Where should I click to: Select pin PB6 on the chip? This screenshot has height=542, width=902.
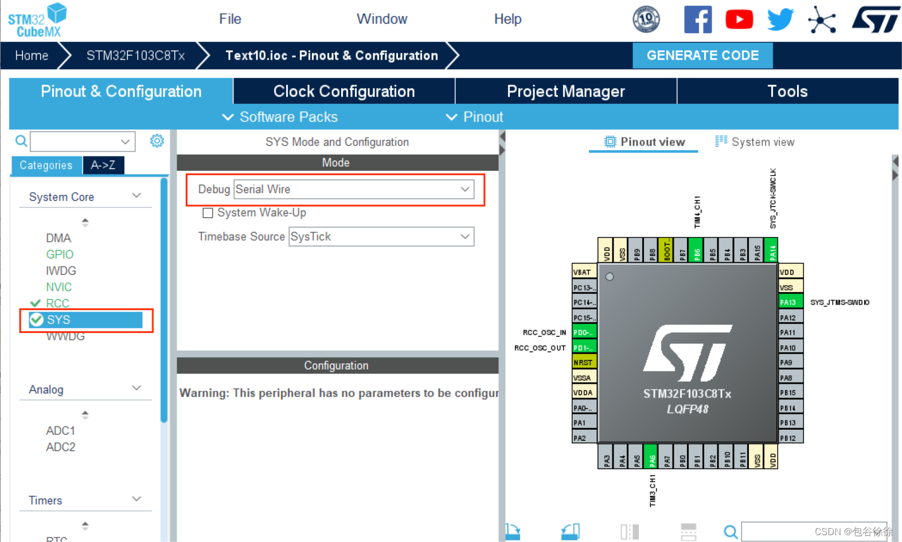697,250
